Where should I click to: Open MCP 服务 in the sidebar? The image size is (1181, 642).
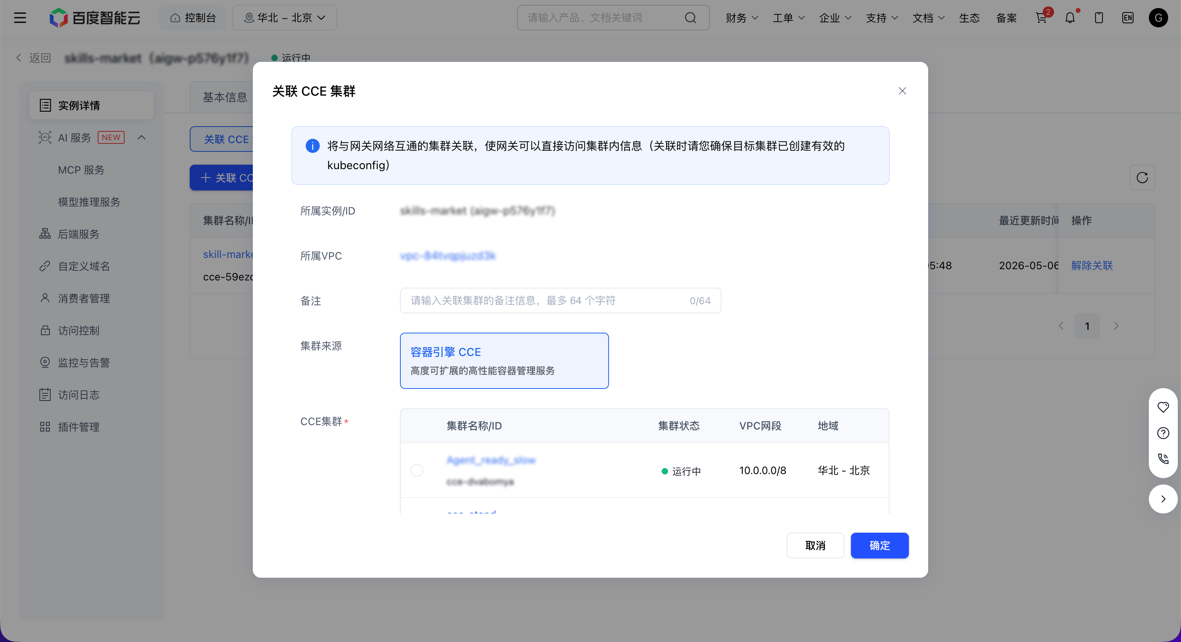click(81, 170)
